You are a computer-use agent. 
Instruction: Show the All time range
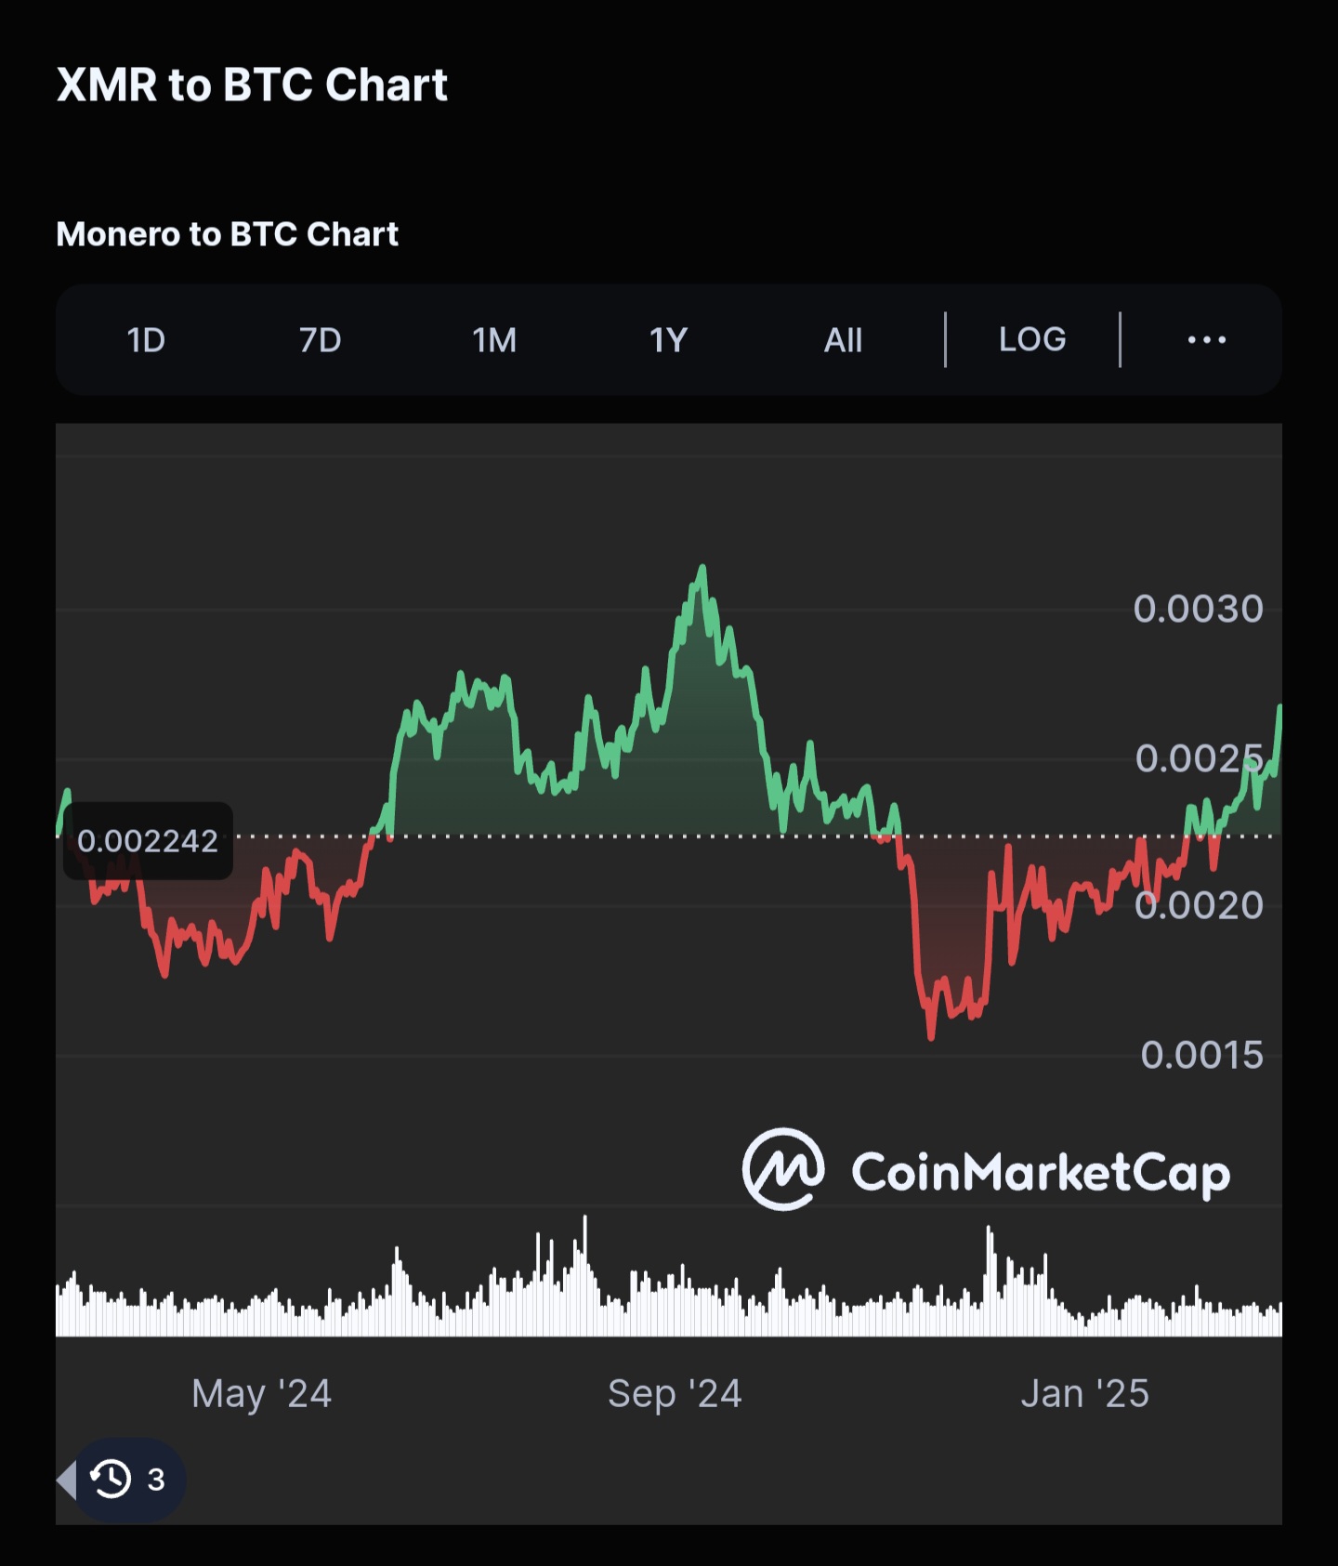(843, 340)
